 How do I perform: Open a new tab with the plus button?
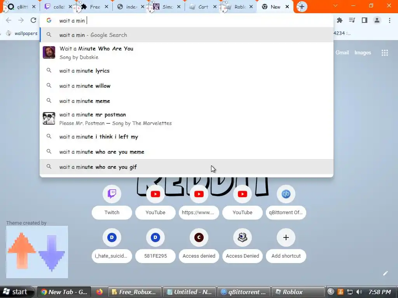(302, 7)
